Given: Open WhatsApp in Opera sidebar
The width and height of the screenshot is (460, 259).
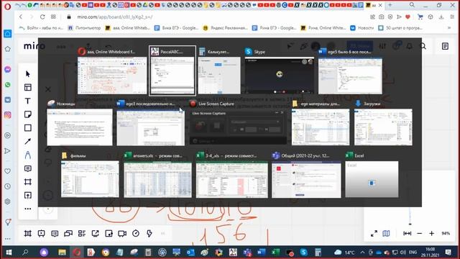Looking at the screenshot, I should 8,85.
